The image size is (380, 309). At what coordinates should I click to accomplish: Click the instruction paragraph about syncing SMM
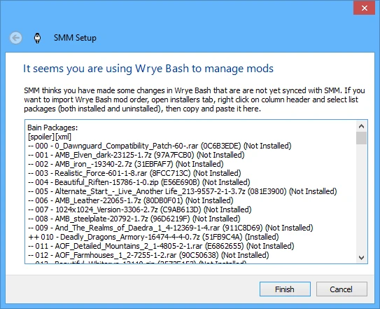point(195,99)
